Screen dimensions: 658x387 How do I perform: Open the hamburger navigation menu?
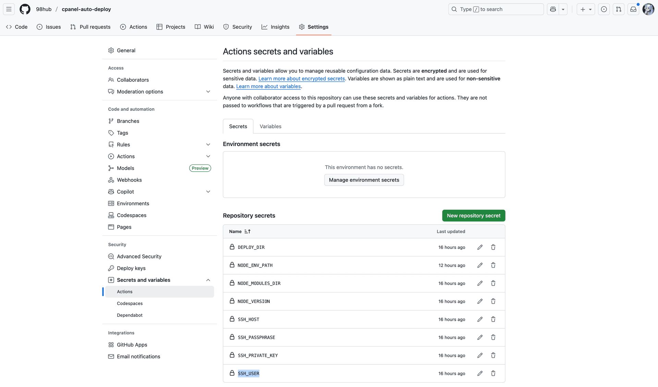click(x=9, y=9)
